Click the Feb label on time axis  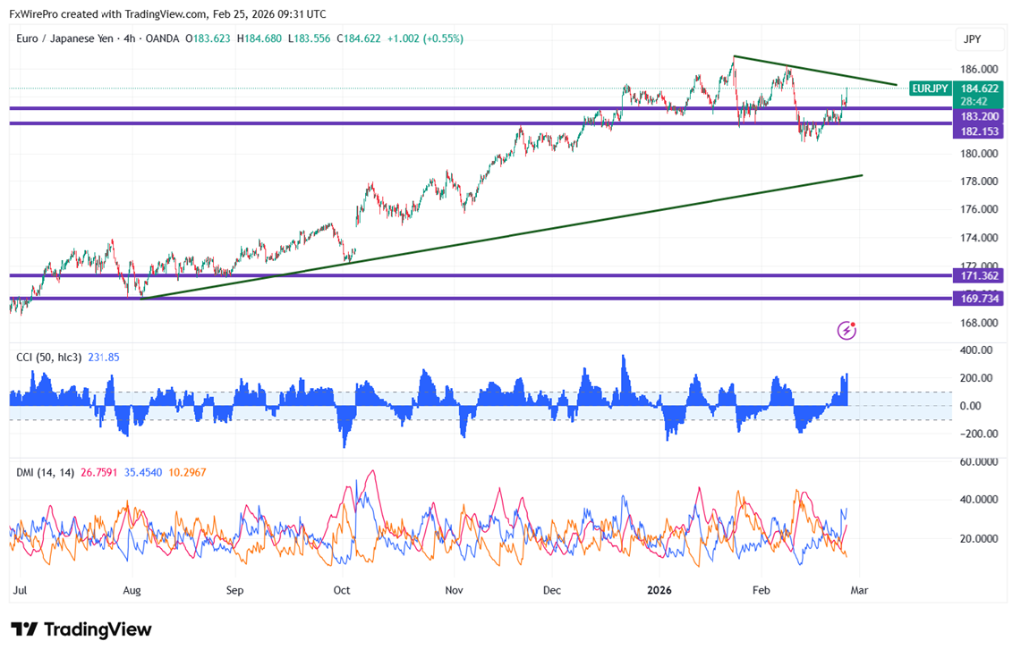pyautogui.click(x=761, y=590)
